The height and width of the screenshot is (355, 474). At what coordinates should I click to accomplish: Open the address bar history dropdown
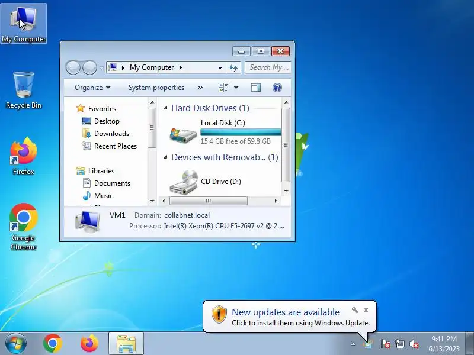click(220, 67)
